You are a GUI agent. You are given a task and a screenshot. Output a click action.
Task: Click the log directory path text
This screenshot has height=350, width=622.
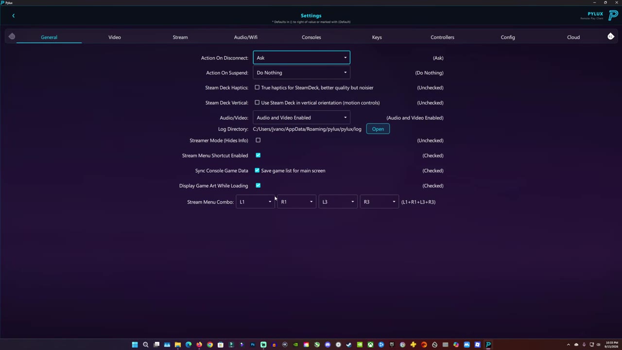pos(307,129)
